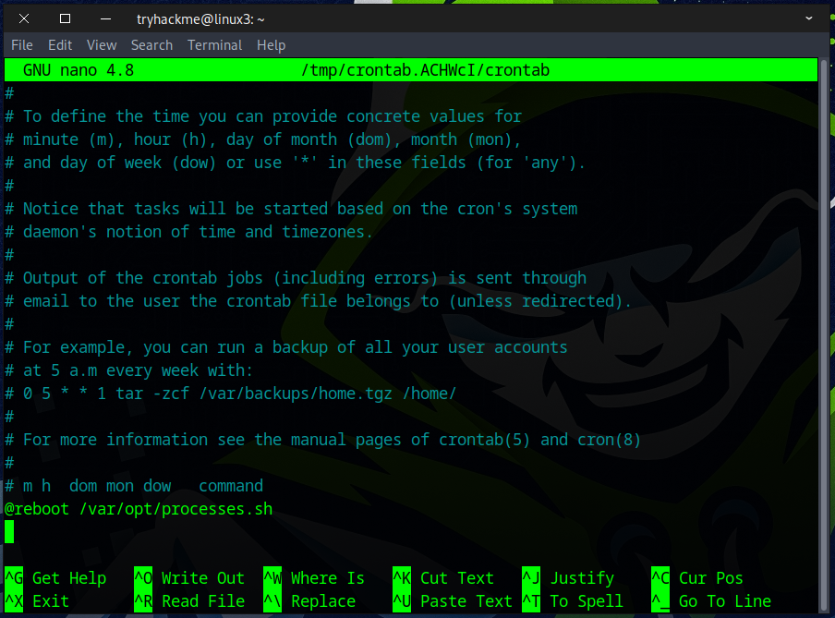Place cursor on @reboot processes.sh line
Image resolution: width=835 pixels, height=618 pixels.
click(139, 509)
